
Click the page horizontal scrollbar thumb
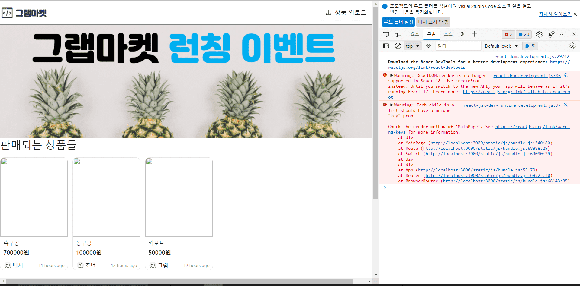(179, 281)
